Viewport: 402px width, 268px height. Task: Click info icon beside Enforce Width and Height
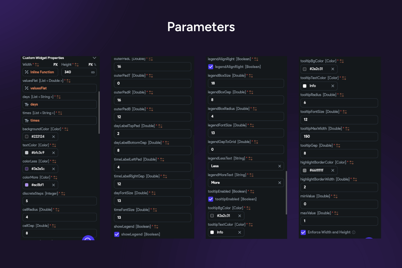click(x=354, y=232)
